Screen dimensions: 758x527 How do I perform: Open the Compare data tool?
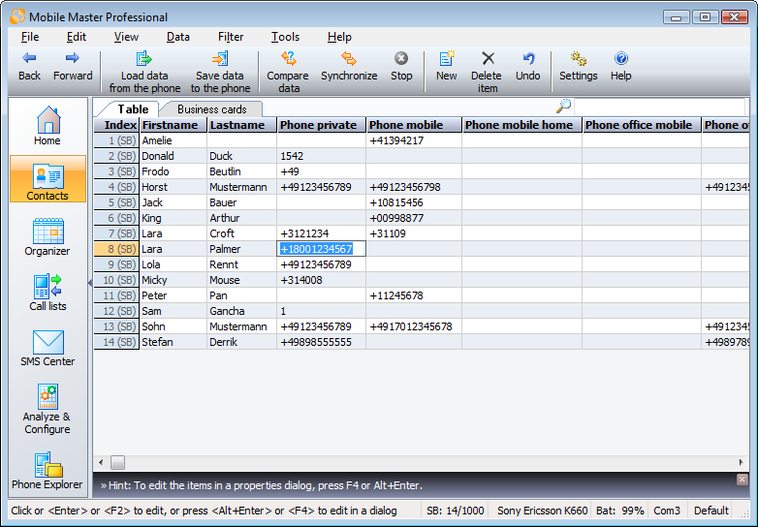pos(288,60)
